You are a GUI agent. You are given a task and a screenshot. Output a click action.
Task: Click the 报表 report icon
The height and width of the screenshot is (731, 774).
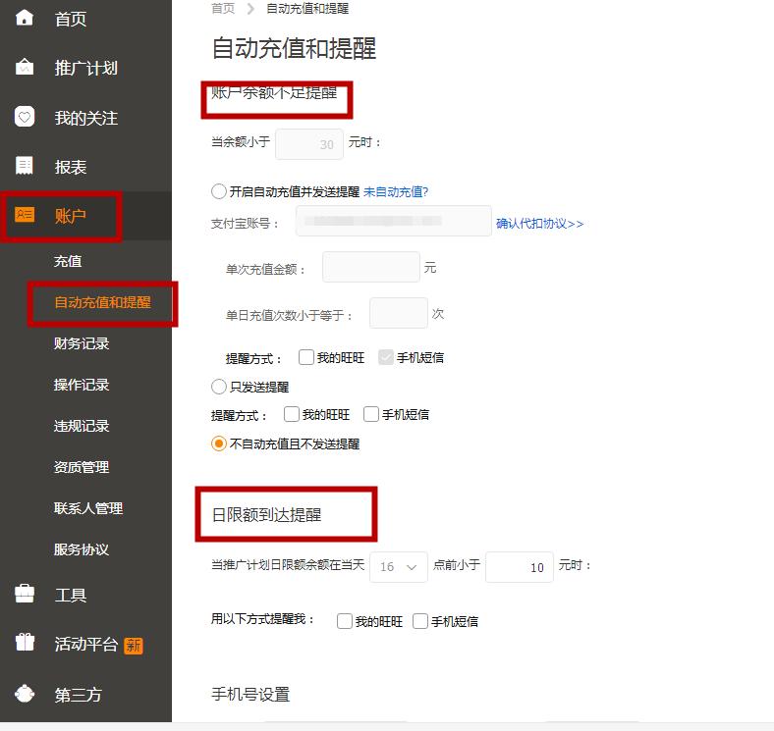pos(25,166)
